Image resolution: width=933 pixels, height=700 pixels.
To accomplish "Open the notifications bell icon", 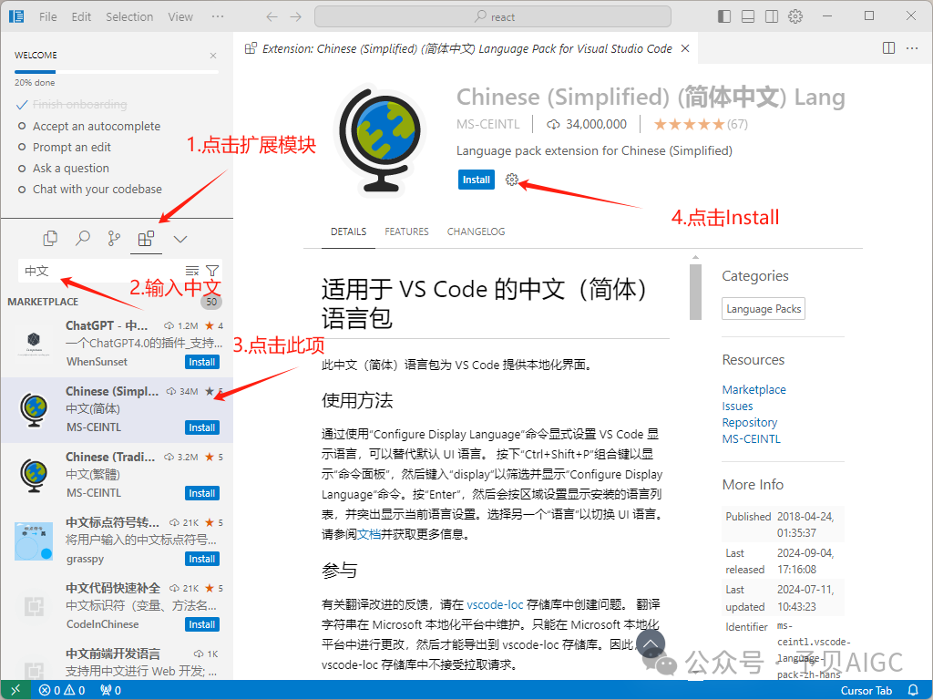I will pyautogui.click(x=913, y=691).
